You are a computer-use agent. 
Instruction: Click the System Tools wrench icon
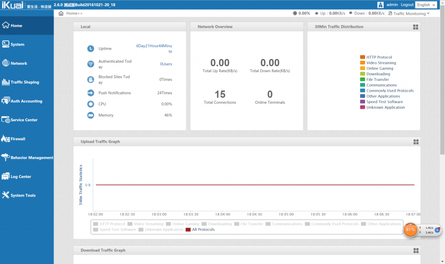tap(6, 195)
